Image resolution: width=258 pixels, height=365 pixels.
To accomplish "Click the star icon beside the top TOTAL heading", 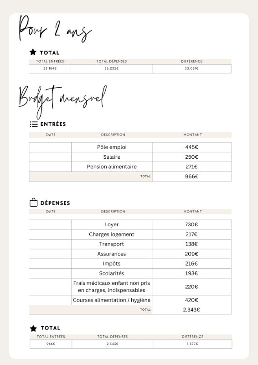I will coord(33,52).
